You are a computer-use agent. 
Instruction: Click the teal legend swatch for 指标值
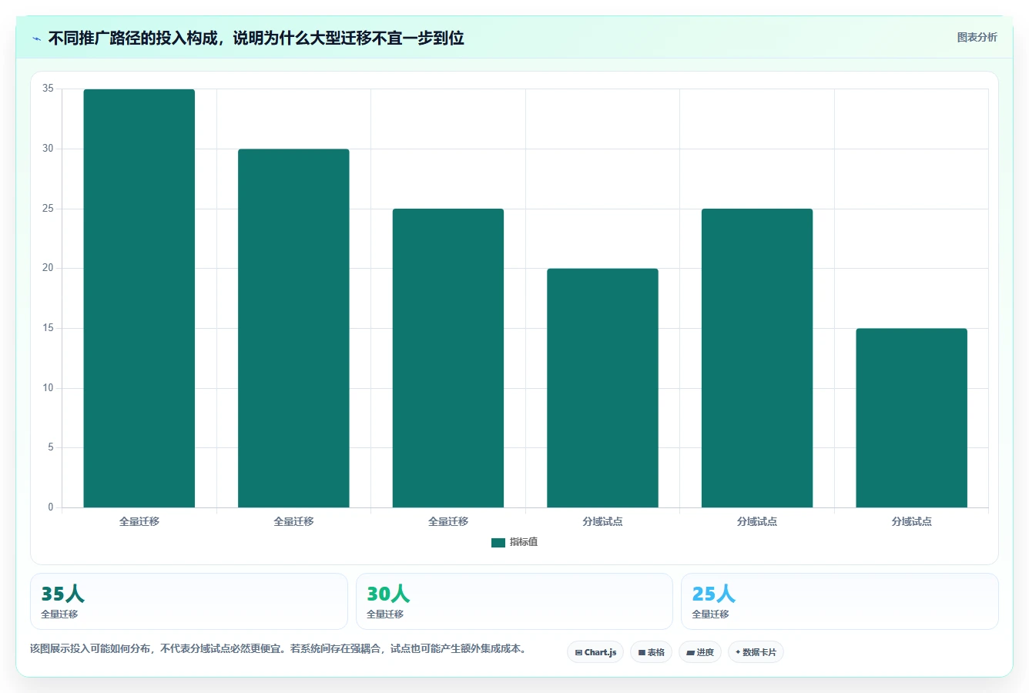[x=498, y=543]
